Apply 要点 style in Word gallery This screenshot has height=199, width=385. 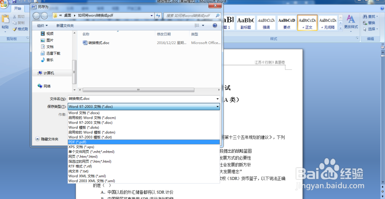[x=287, y=23]
